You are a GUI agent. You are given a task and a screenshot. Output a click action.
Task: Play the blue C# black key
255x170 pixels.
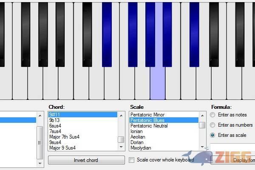click(194, 34)
